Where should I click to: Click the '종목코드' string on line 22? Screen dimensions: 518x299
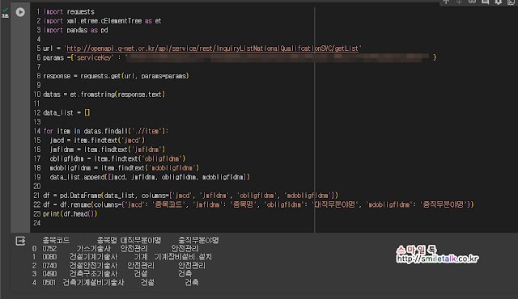[x=168, y=204]
